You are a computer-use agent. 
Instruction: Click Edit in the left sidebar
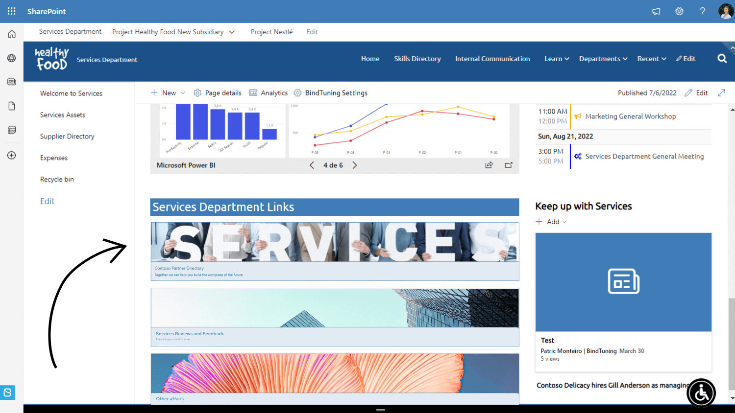pos(47,201)
